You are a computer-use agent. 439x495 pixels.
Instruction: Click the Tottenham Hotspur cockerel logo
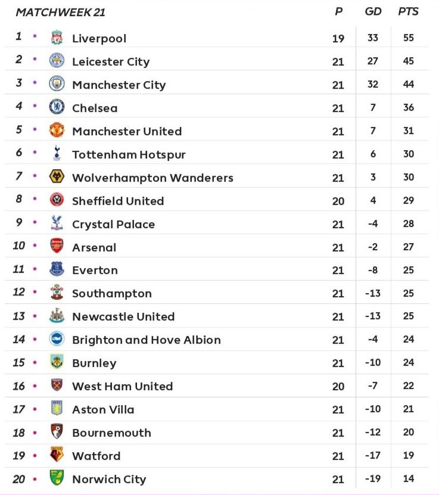click(57, 153)
